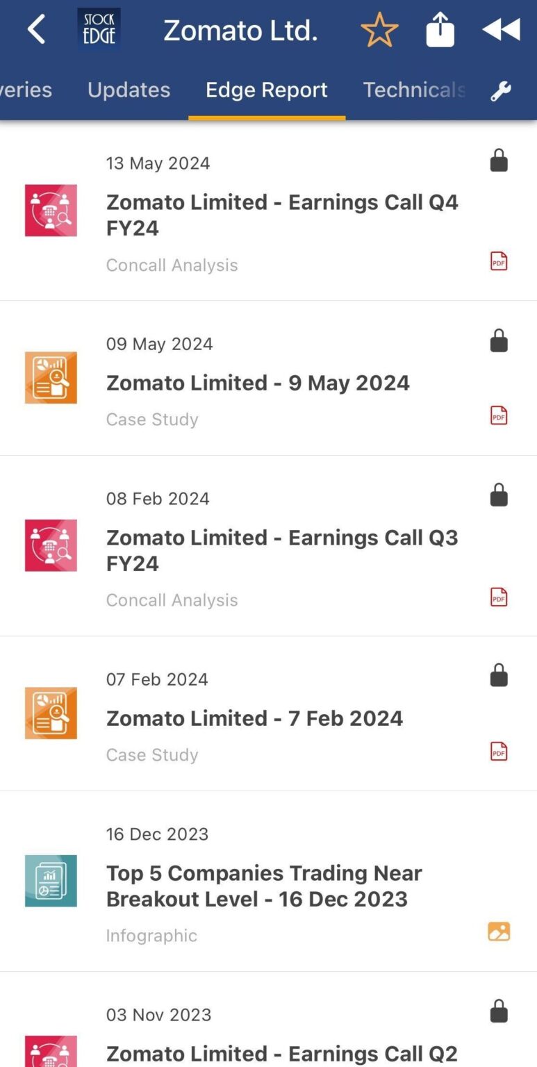Tap lock icon on 13 May 2024 report

coord(499,160)
